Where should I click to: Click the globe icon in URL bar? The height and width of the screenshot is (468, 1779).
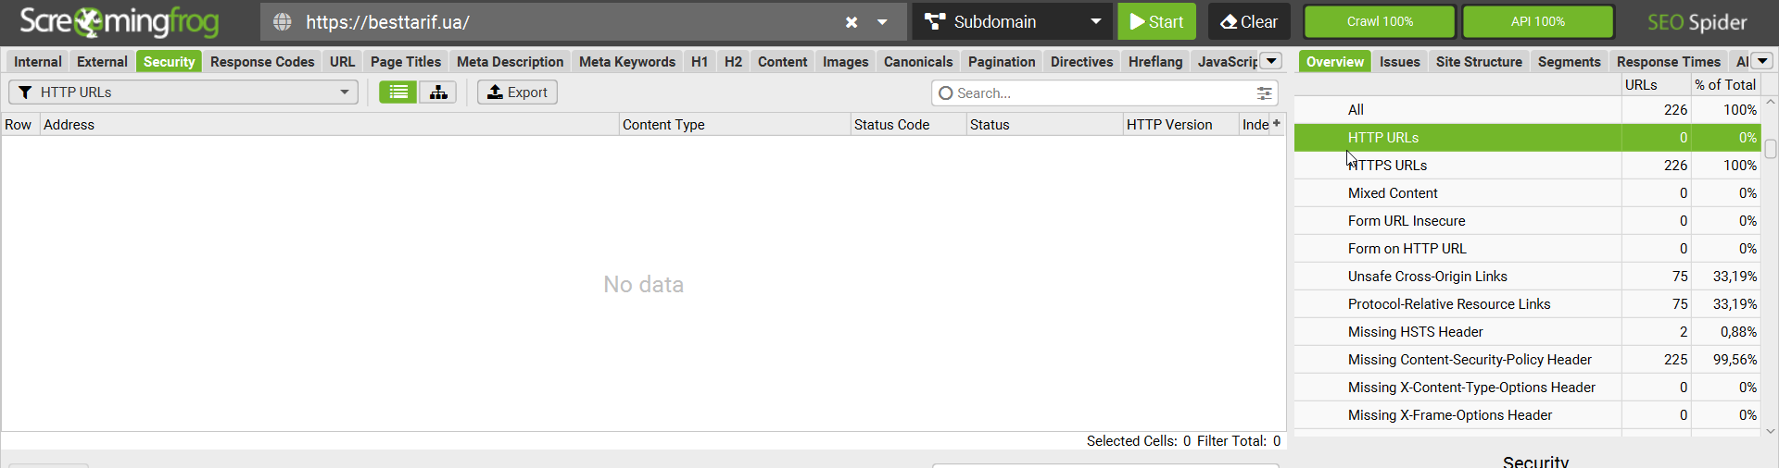point(283,22)
